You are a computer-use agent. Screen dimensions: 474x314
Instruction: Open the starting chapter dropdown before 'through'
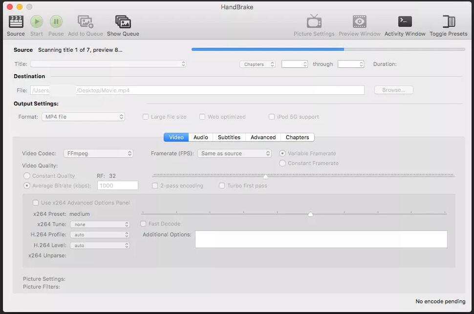[295, 64]
